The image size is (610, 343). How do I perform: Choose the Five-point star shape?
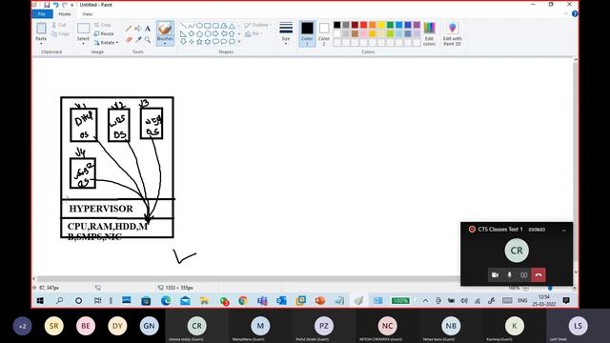click(x=199, y=42)
